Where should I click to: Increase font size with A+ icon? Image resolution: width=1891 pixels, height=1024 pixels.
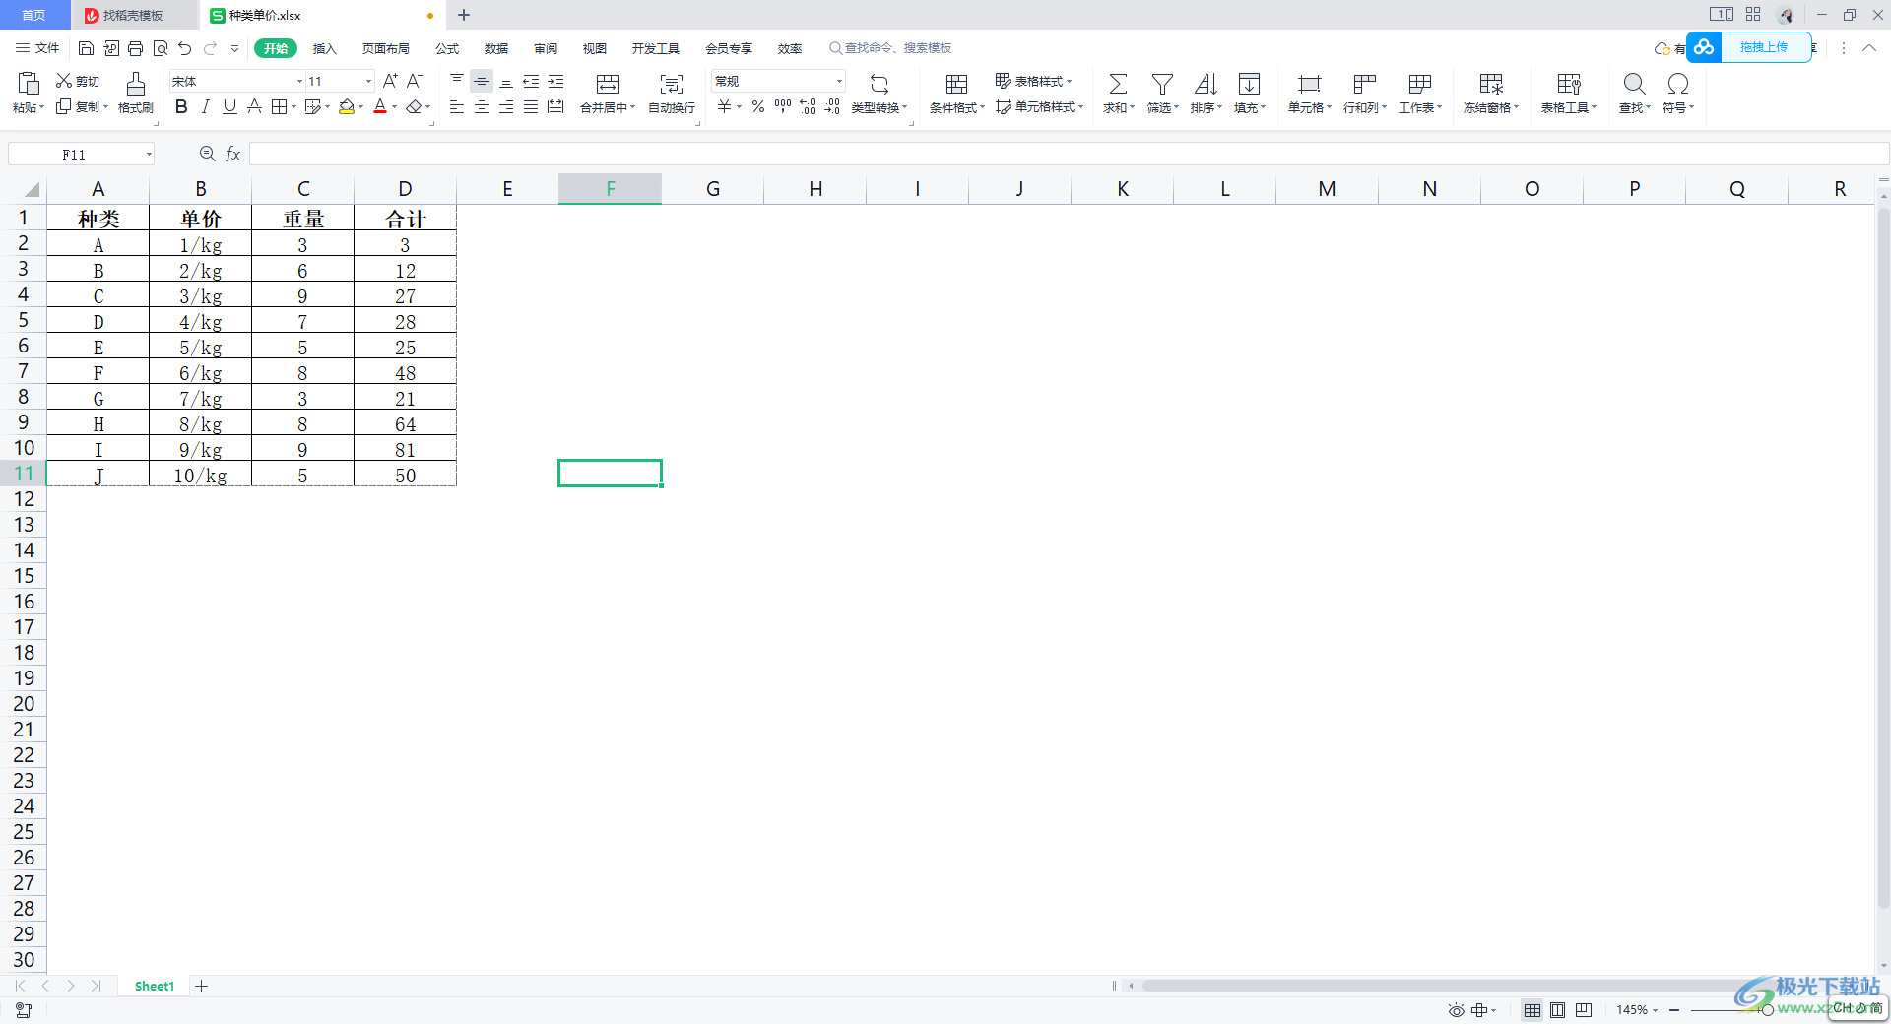[x=390, y=81]
